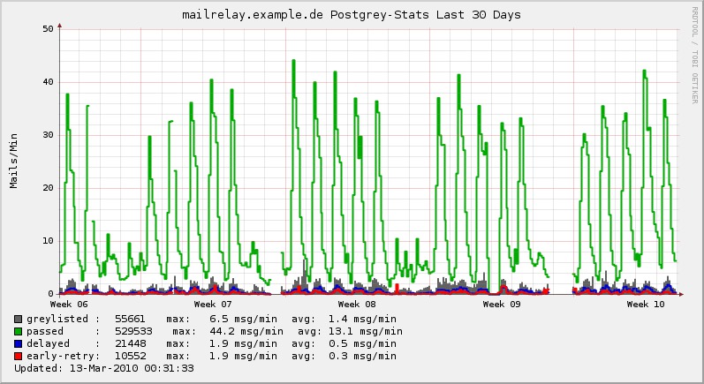This screenshot has height=384, width=704.
Task: Click the 50 tick on the Y axis
Action: (49, 29)
